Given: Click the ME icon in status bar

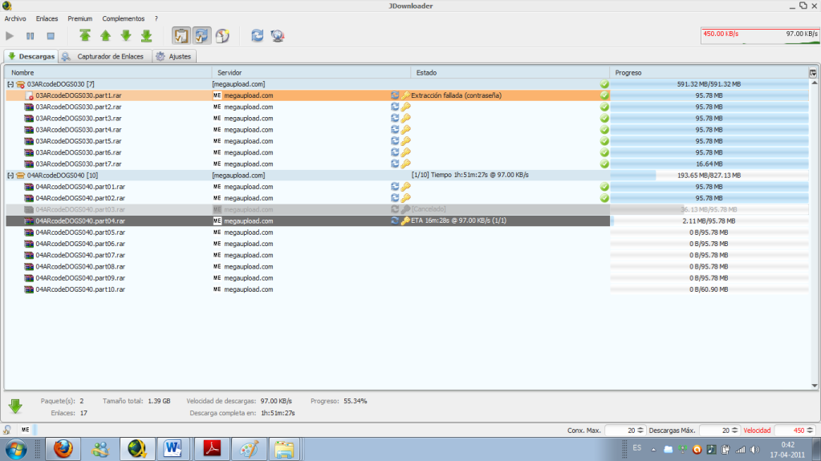Looking at the screenshot, I should click(x=25, y=430).
